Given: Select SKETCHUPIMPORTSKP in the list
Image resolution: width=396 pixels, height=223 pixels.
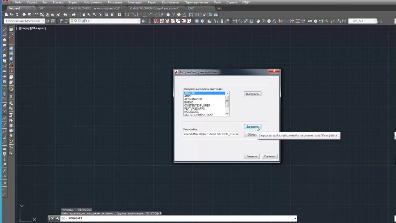Looking at the screenshot, I should 204,115.
